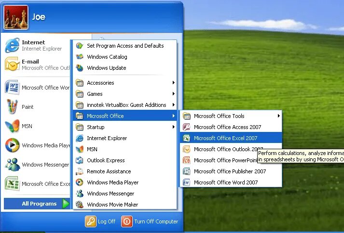Launch Paint from its paintbrush-cup icon
Screen dimensions: 344x233
(x=12, y=107)
